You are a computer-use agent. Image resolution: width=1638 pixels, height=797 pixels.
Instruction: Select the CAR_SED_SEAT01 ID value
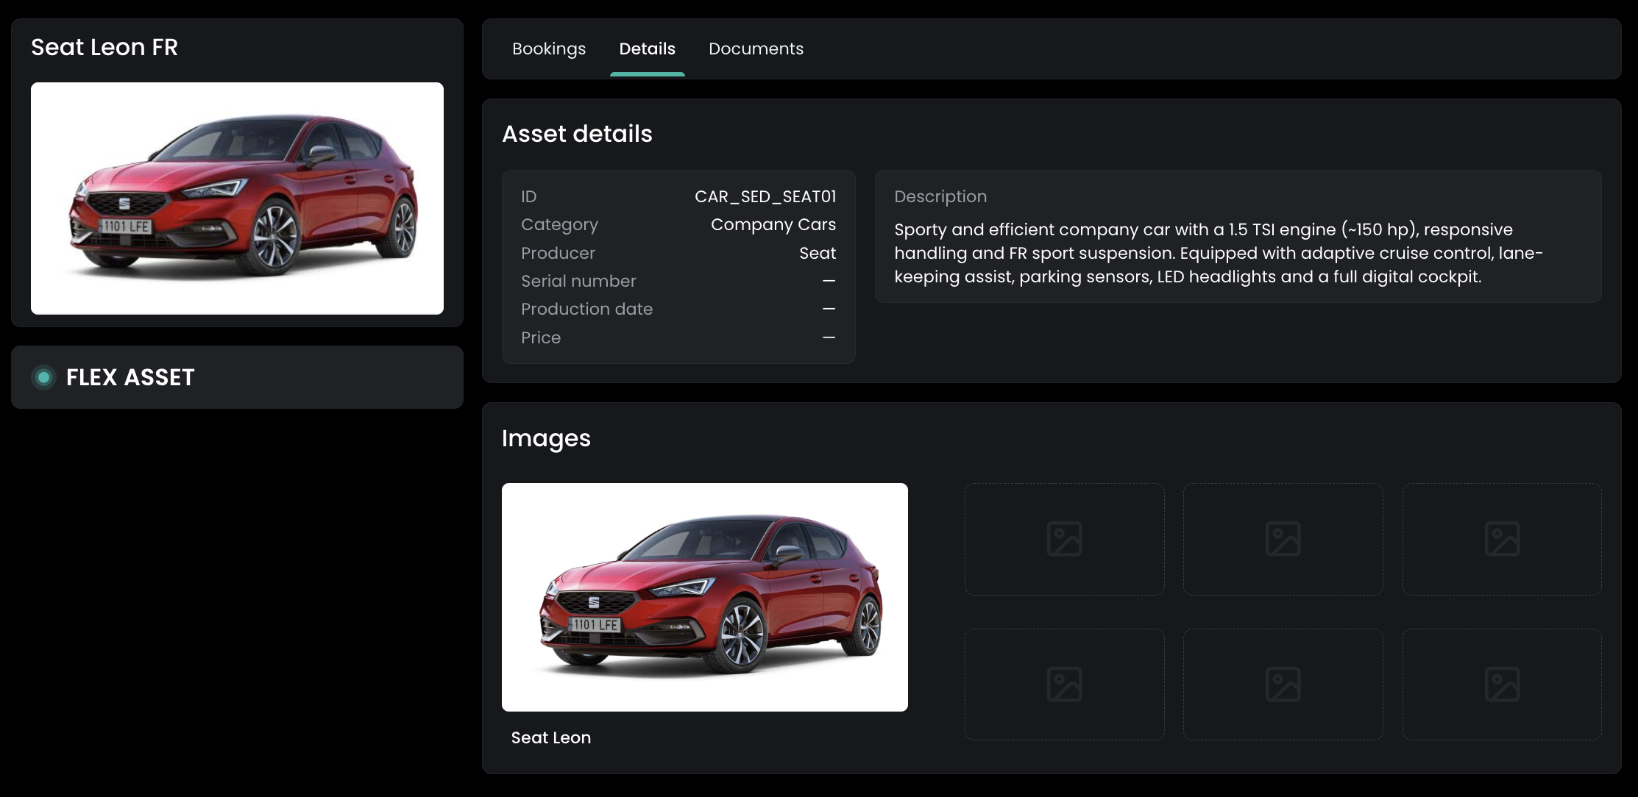(765, 196)
